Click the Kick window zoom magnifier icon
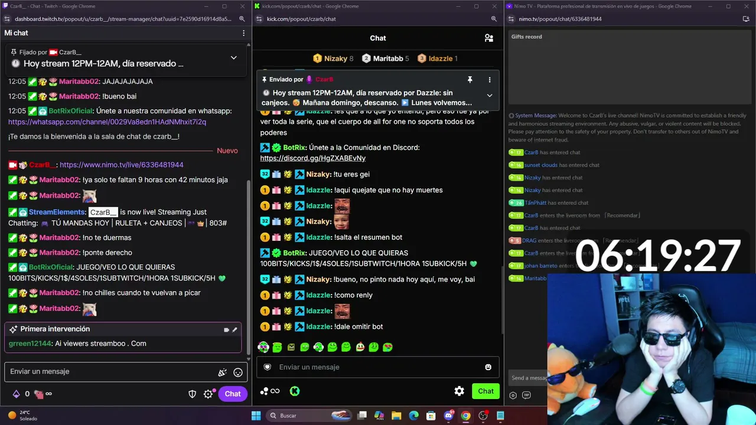Screen dimensions: 756x425 pyautogui.click(x=494, y=19)
